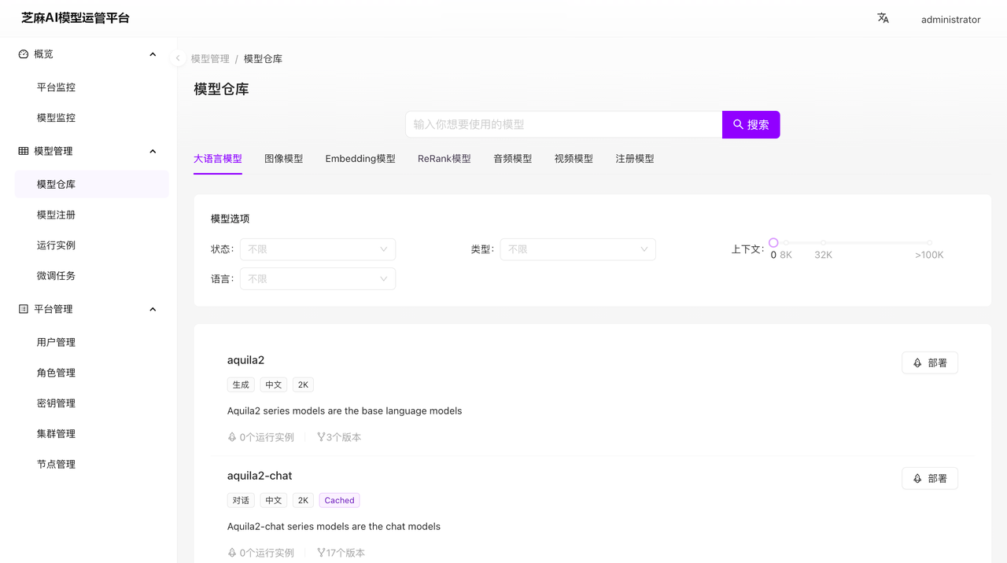Click the 平台管理 icon in sidebar
The width and height of the screenshot is (1007, 563).
pos(24,309)
